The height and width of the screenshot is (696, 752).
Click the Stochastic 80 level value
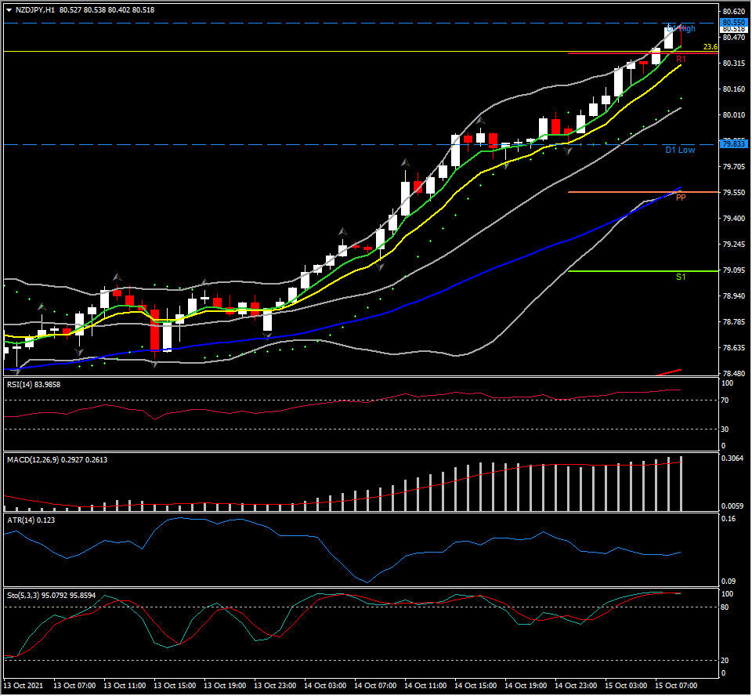725,607
